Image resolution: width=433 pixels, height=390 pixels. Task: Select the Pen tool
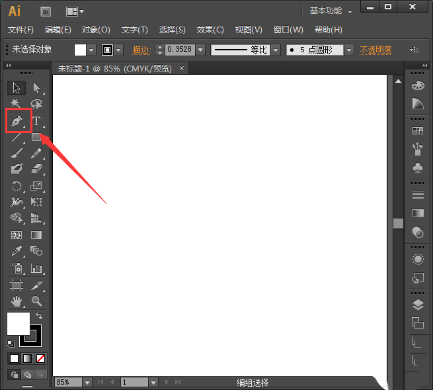[17, 121]
